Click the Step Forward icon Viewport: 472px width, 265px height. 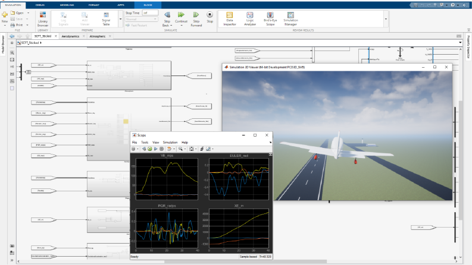click(196, 15)
